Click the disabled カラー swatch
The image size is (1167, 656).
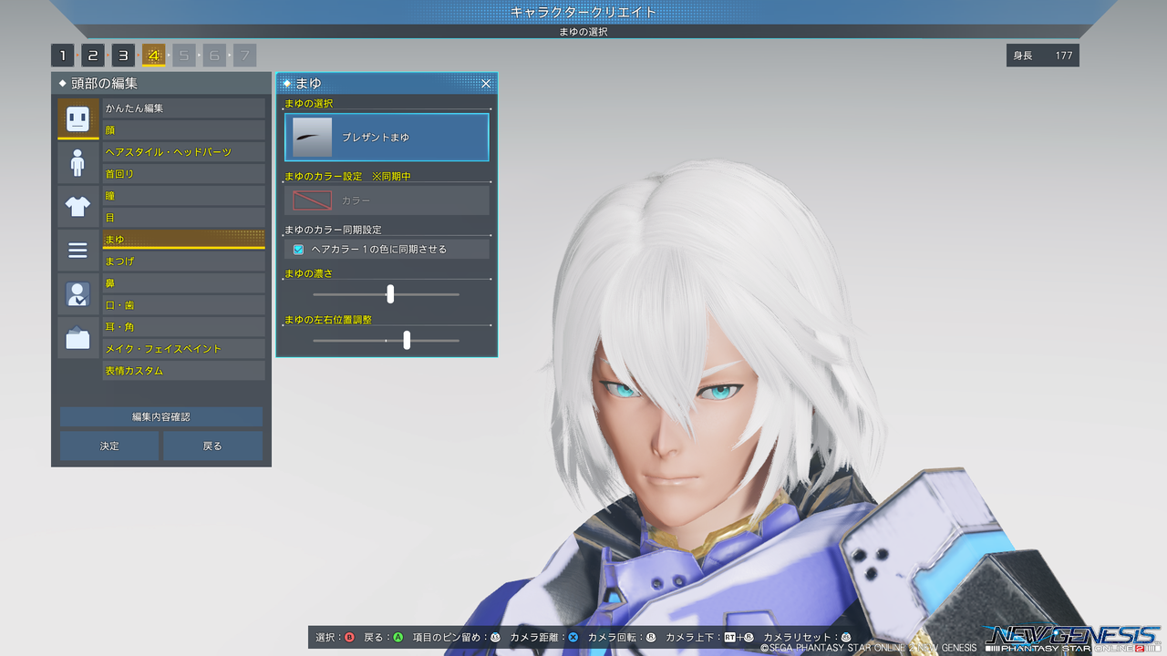[313, 200]
